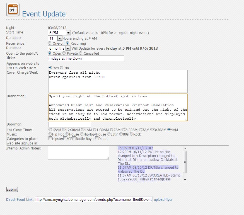This screenshot has height=215, width=244.
Task: Tick the Bottle Buyer checkbox
Action: click(74, 138)
